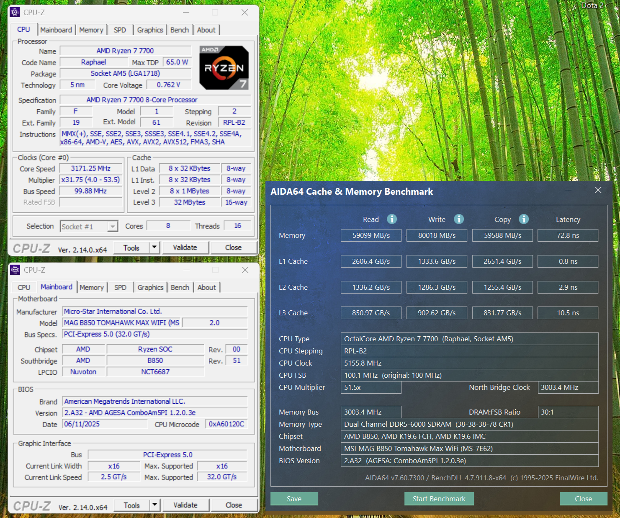
Task: Open Memory tab in top CPU-Z
Action: pos(91,30)
